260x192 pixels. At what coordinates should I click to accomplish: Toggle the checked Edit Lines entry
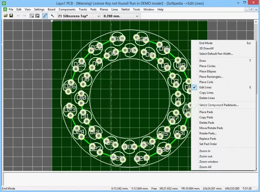pos(206,88)
